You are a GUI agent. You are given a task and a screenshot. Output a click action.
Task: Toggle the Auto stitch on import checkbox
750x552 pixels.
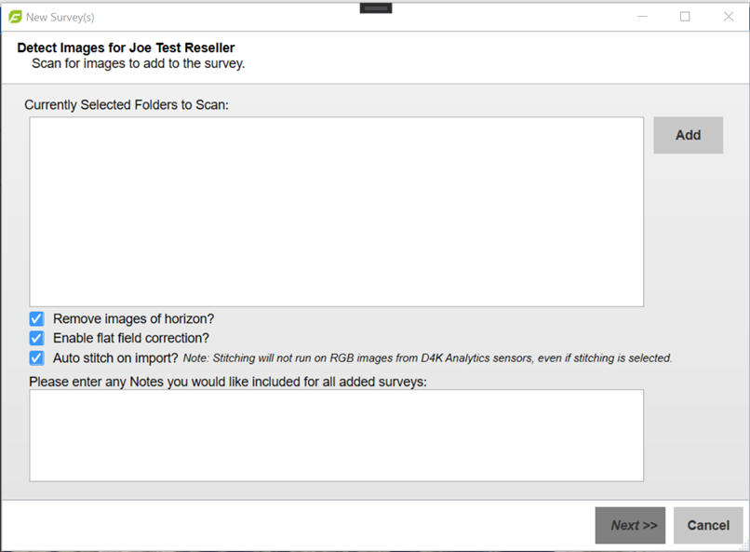[37, 358]
